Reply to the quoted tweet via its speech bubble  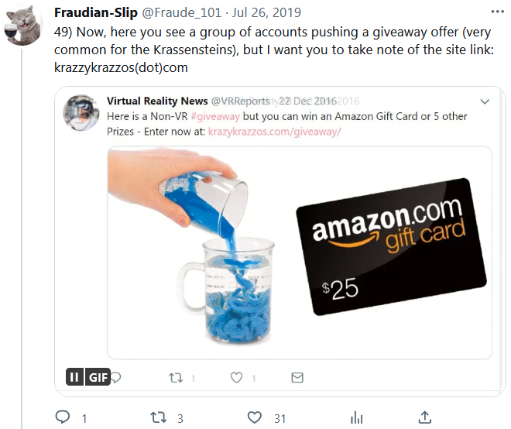click(x=116, y=377)
